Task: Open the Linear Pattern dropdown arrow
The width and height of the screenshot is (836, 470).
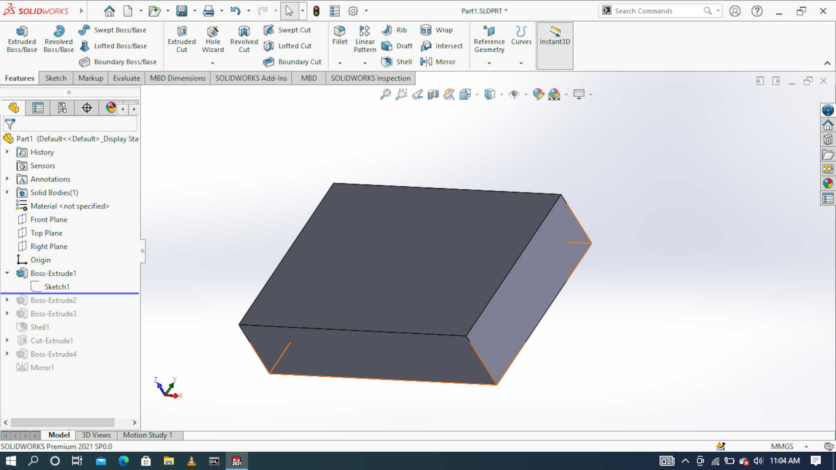Action: tap(365, 63)
